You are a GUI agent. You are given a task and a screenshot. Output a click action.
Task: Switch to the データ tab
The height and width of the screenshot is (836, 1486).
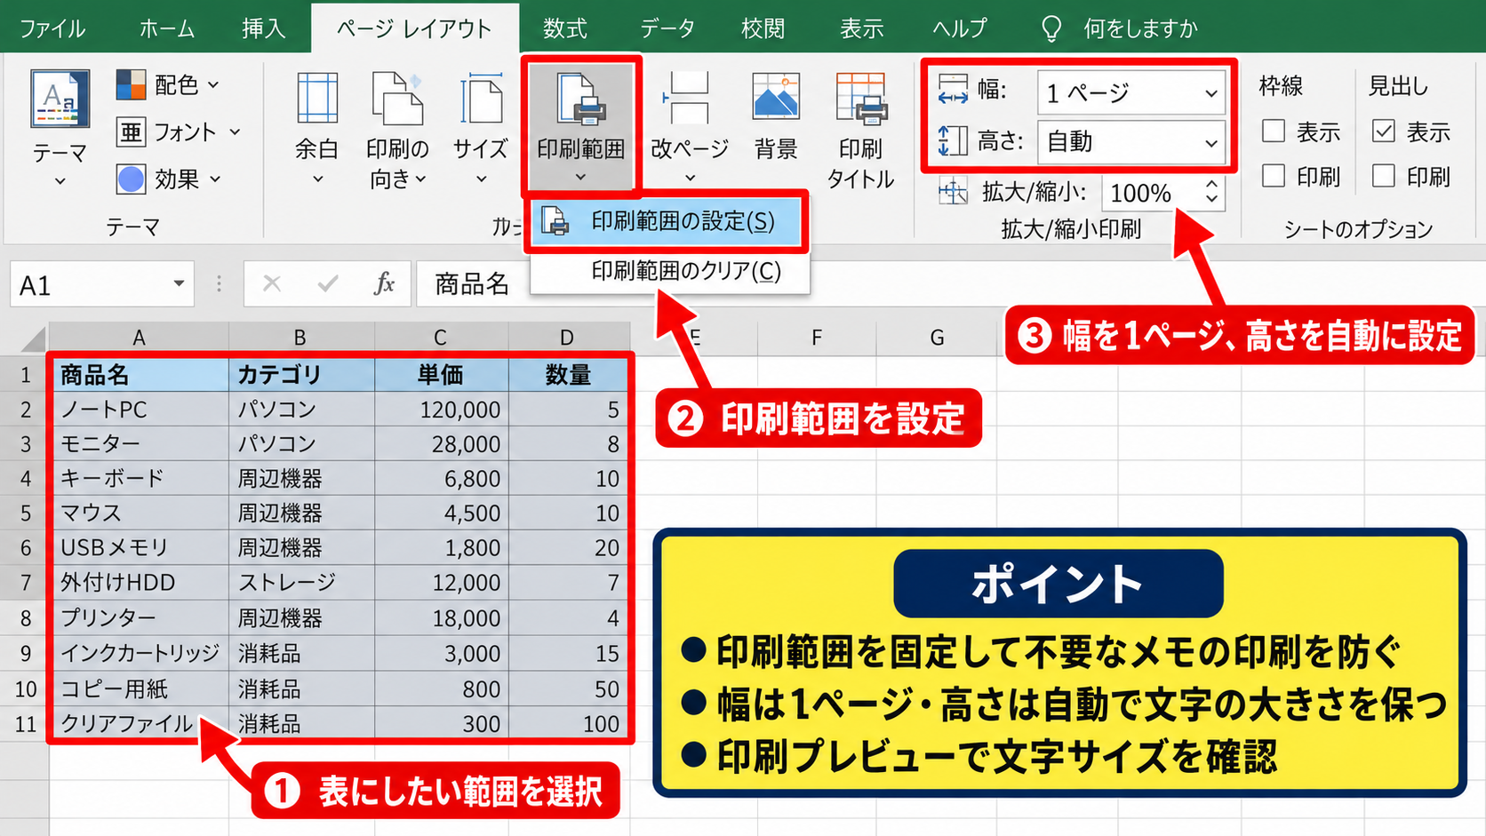click(667, 28)
